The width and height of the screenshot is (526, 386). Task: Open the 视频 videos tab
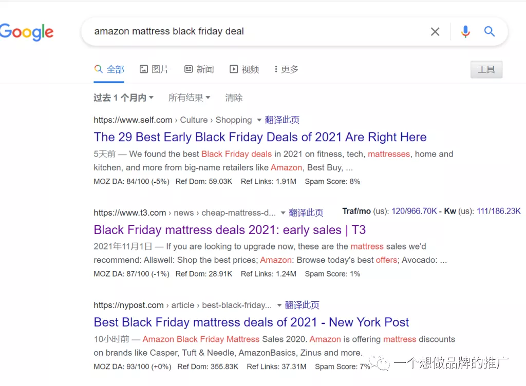coord(244,69)
